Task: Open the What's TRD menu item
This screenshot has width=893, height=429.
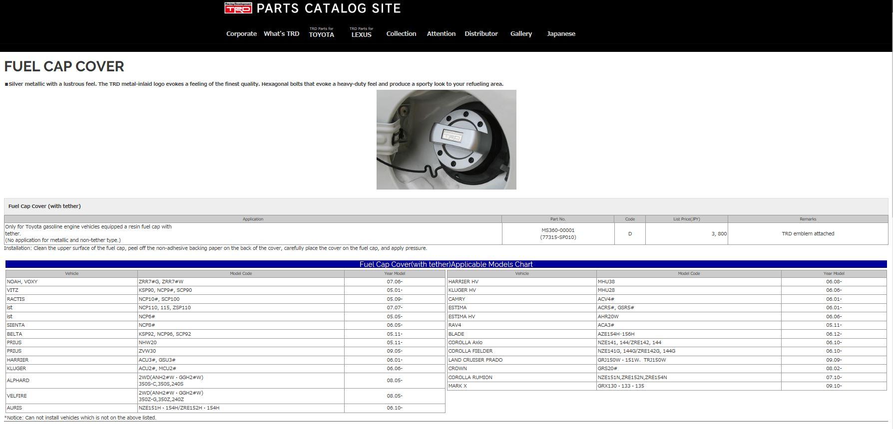Action: [x=281, y=34]
